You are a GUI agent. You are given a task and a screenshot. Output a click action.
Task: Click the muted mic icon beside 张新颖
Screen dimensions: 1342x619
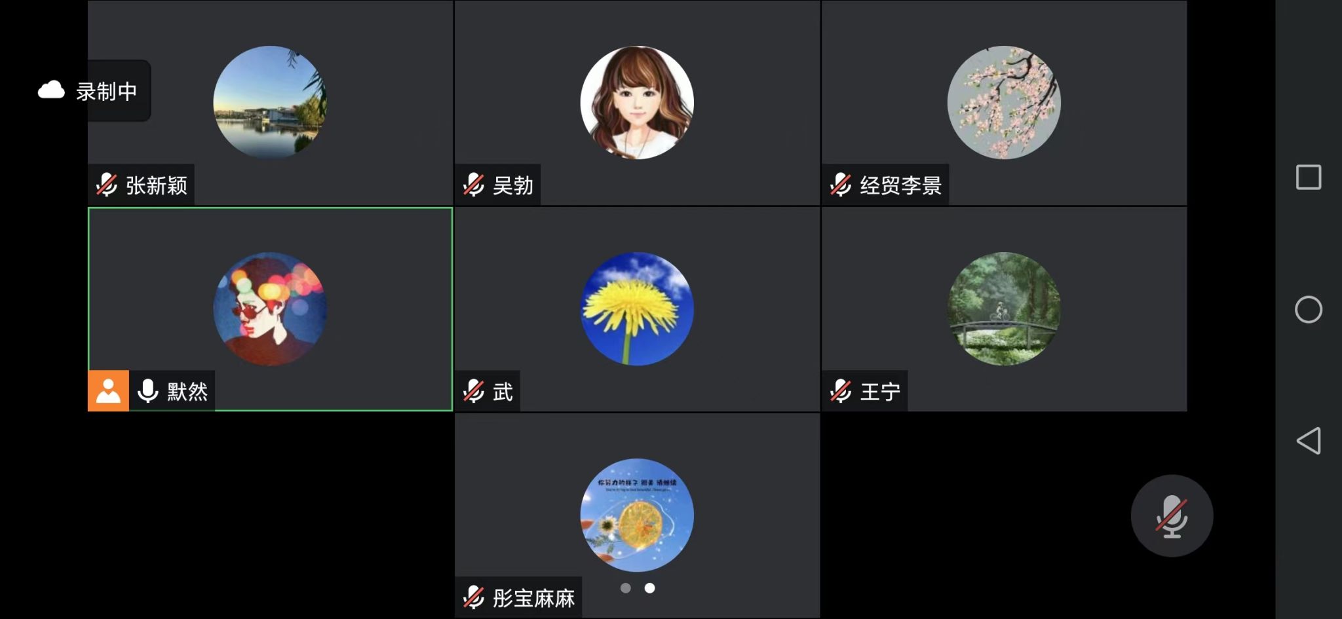pos(107,185)
